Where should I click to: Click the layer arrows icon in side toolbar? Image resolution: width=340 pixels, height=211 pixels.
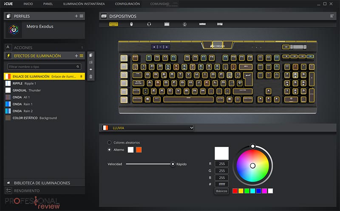pos(91,69)
